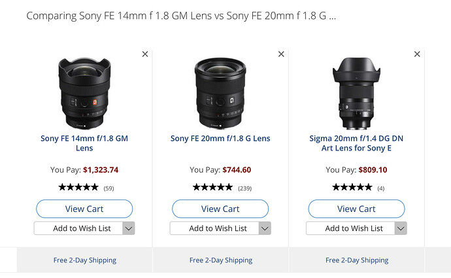Remove Sigma 20mm Art lens from comparison

point(417,54)
